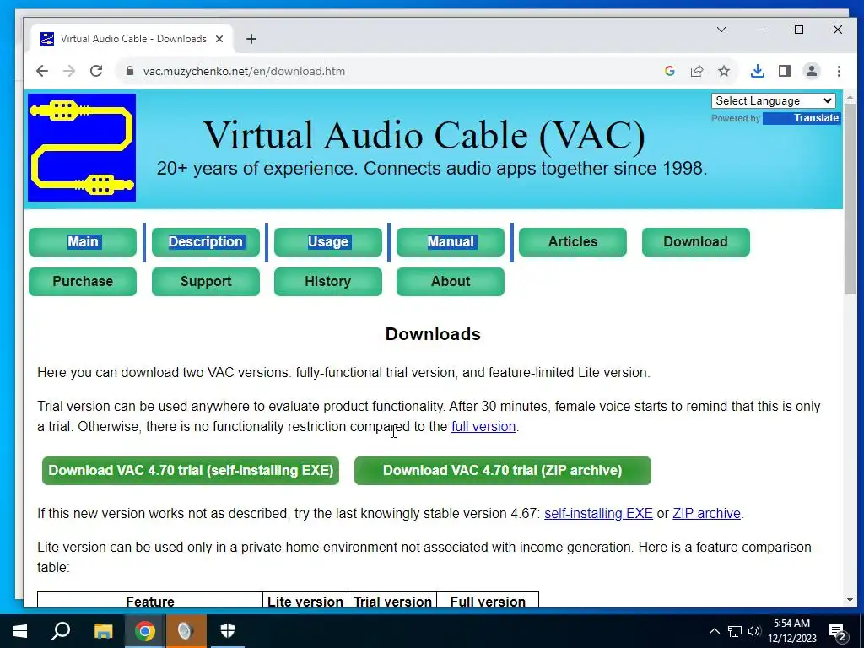Click the scrollbar up arrow
The height and width of the screenshot is (648, 864).
click(850, 97)
